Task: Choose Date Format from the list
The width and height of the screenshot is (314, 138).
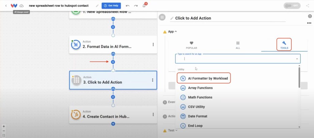Action: tap(197, 116)
